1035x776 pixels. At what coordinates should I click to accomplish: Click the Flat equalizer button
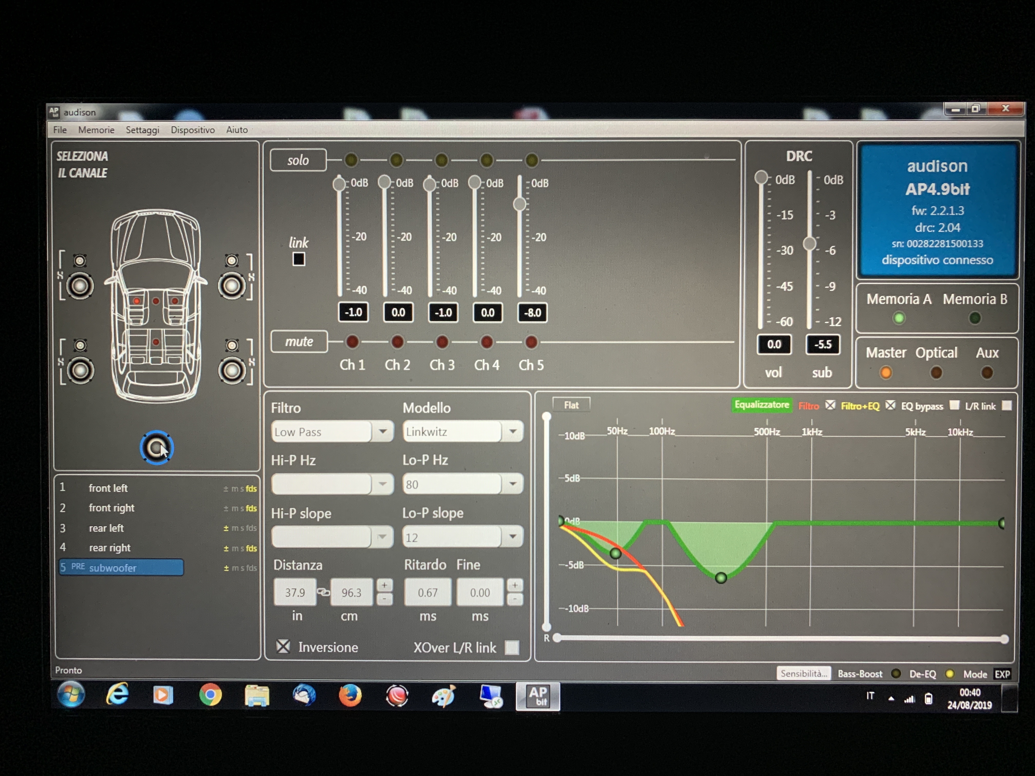[x=571, y=405]
